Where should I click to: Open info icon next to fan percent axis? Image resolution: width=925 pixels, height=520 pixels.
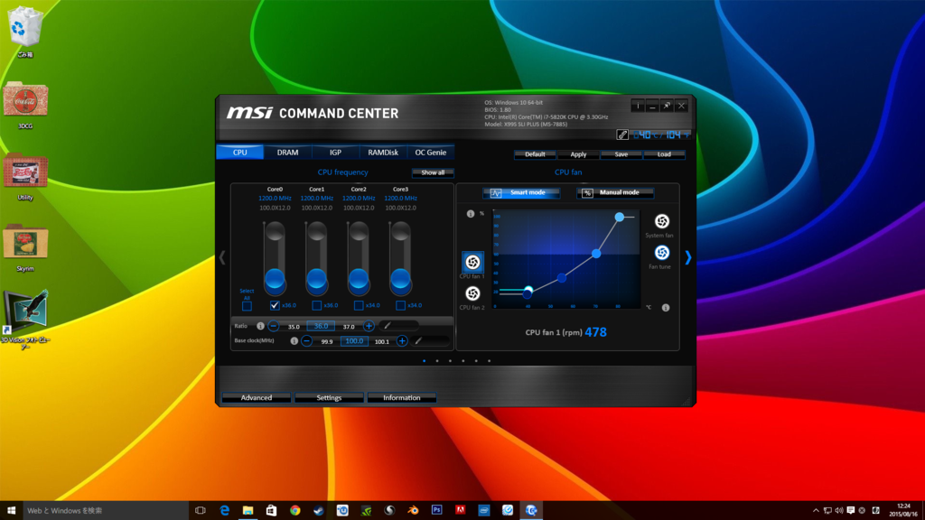(x=470, y=213)
